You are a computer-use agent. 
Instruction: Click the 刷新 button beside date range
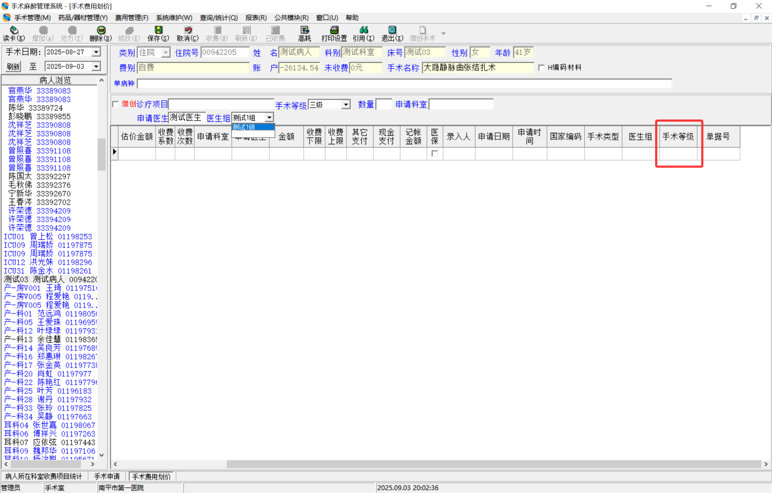14,66
